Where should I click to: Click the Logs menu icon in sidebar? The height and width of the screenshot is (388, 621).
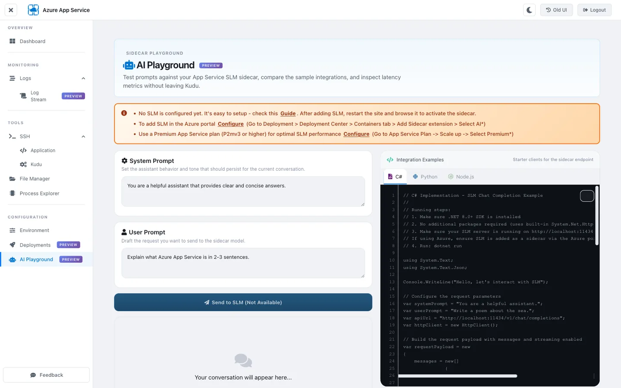(13, 78)
